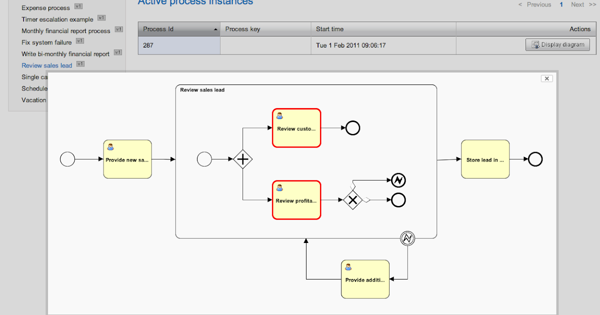Click the start event circle of the process

pyautogui.click(x=67, y=159)
